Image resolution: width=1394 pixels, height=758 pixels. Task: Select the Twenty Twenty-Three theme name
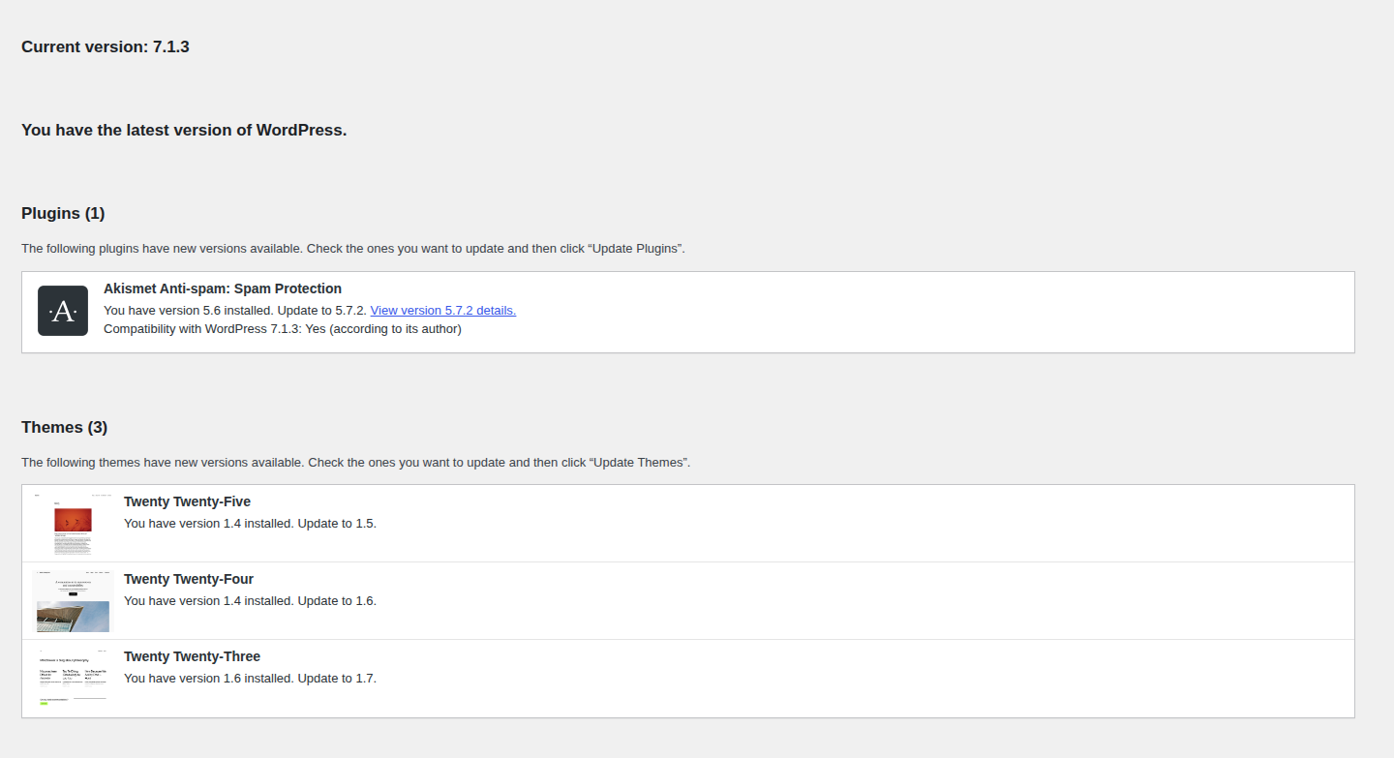click(x=192, y=656)
